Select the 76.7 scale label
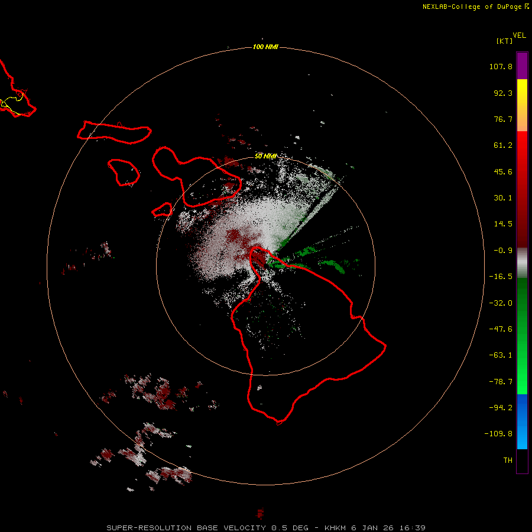The height and width of the screenshot is (532, 532). [x=503, y=119]
